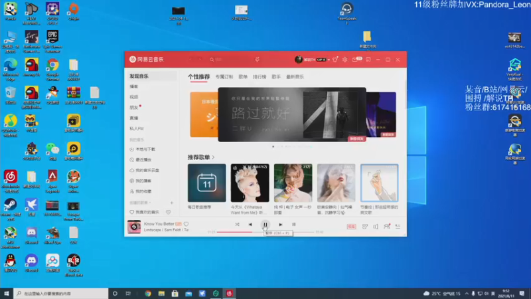The width and height of the screenshot is (531, 299).
Task: Open 我的音乐云盘 in the sidebar
Action: 144,170
